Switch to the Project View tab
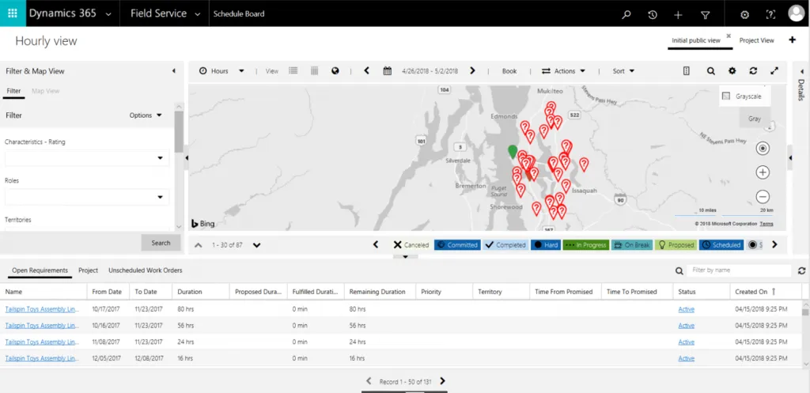Viewport: 810px width, 393px height. [756, 40]
